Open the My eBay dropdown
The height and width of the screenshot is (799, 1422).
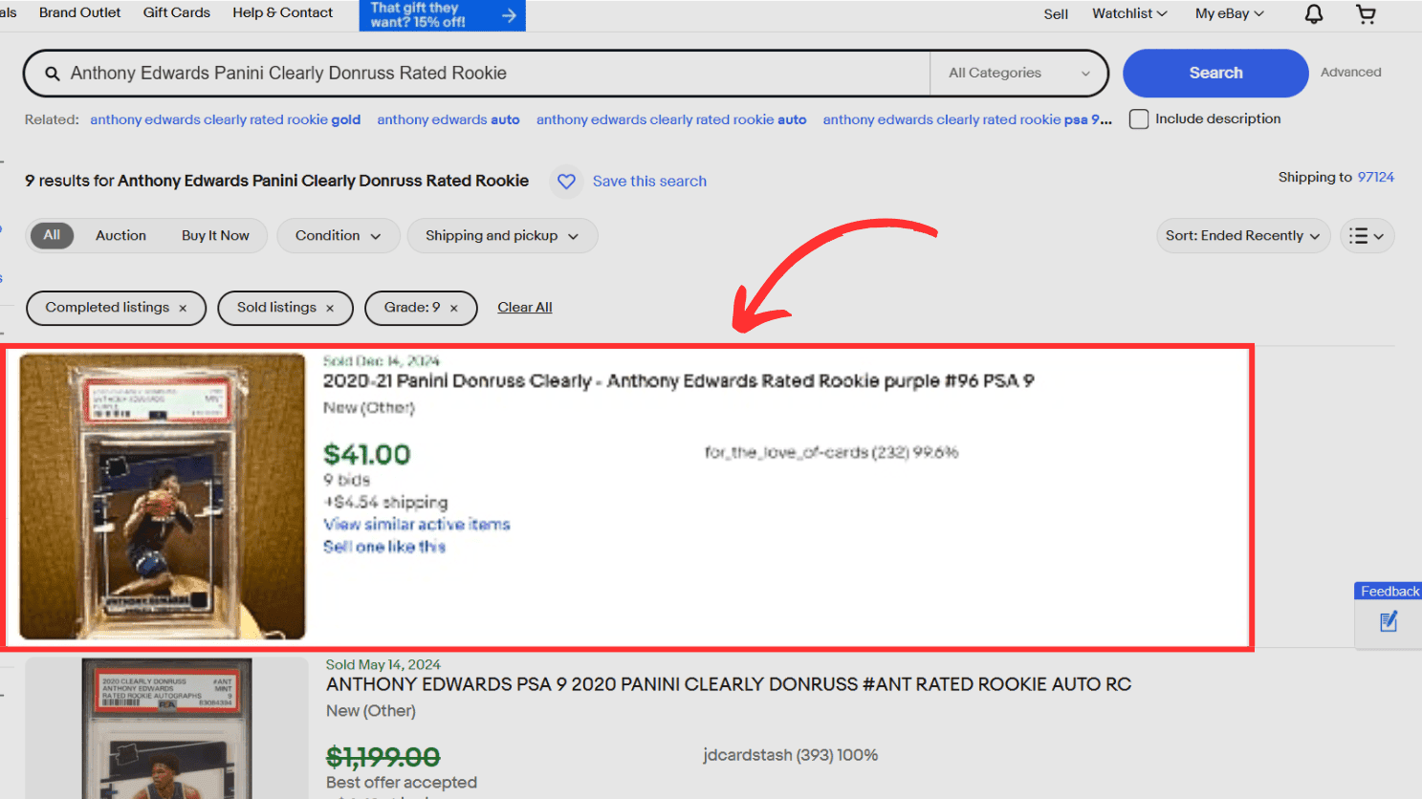coord(1230,13)
